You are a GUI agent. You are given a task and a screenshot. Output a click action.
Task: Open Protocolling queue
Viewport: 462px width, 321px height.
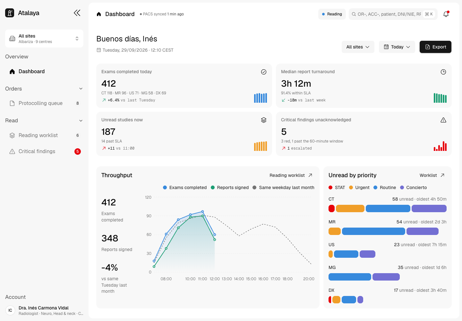(x=44, y=103)
